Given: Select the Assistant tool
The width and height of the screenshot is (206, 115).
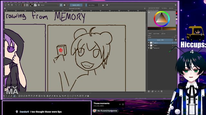Looking at the screenshot, I should click(60, 96).
